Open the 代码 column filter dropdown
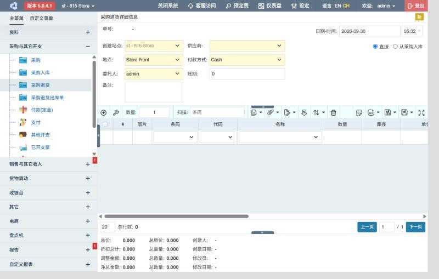This screenshot has height=279, width=439. tap(218, 137)
